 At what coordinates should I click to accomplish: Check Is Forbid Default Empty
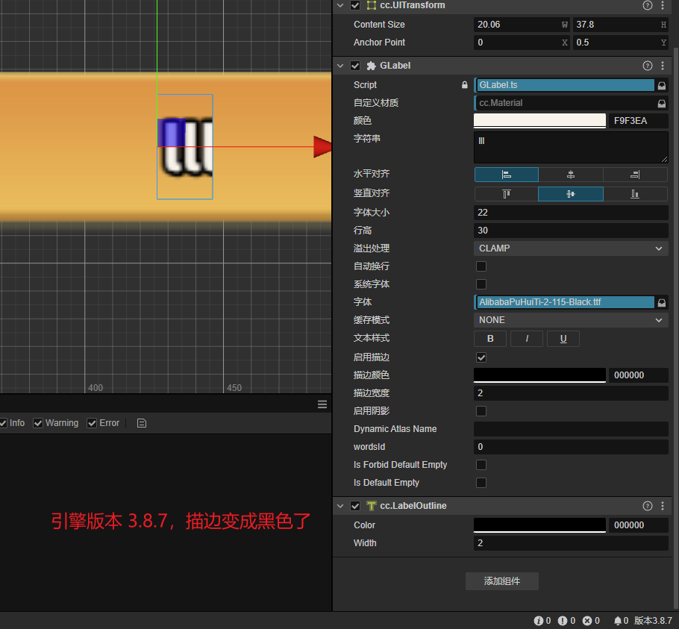pyautogui.click(x=481, y=465)
